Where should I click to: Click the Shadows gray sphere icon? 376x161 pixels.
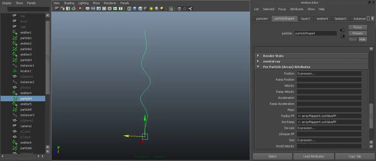(x=156, y=9)
